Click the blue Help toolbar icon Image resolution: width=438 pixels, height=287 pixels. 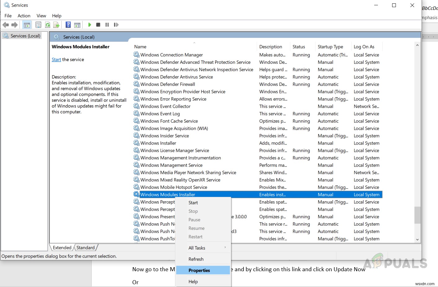point(68,25)
